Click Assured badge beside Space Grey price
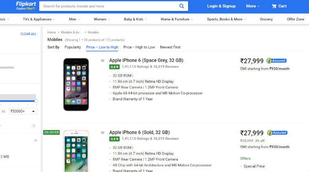The height and width of the screenshot is (172, 309). coord(276,61)
